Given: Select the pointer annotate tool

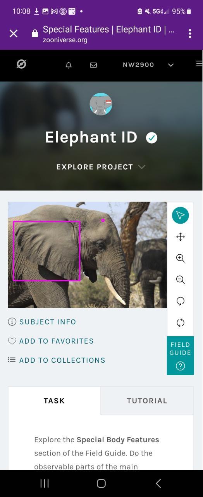Looking at the screenshot, I should coord(180,215).
